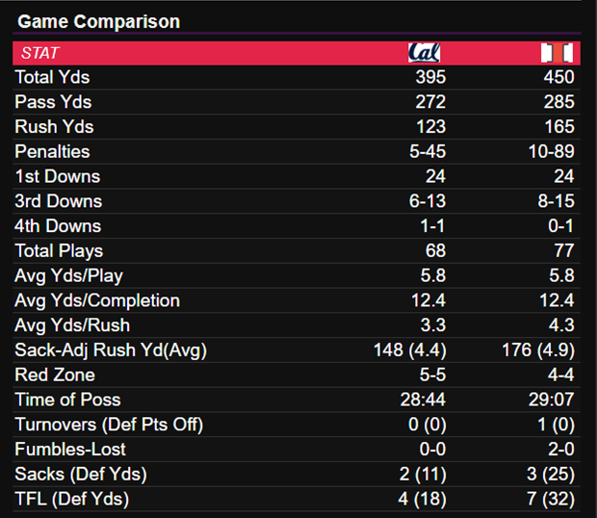This screenshot has height=518, width=597.
Task: Click the Penalties row label
Action: click(x=52, y=152)
